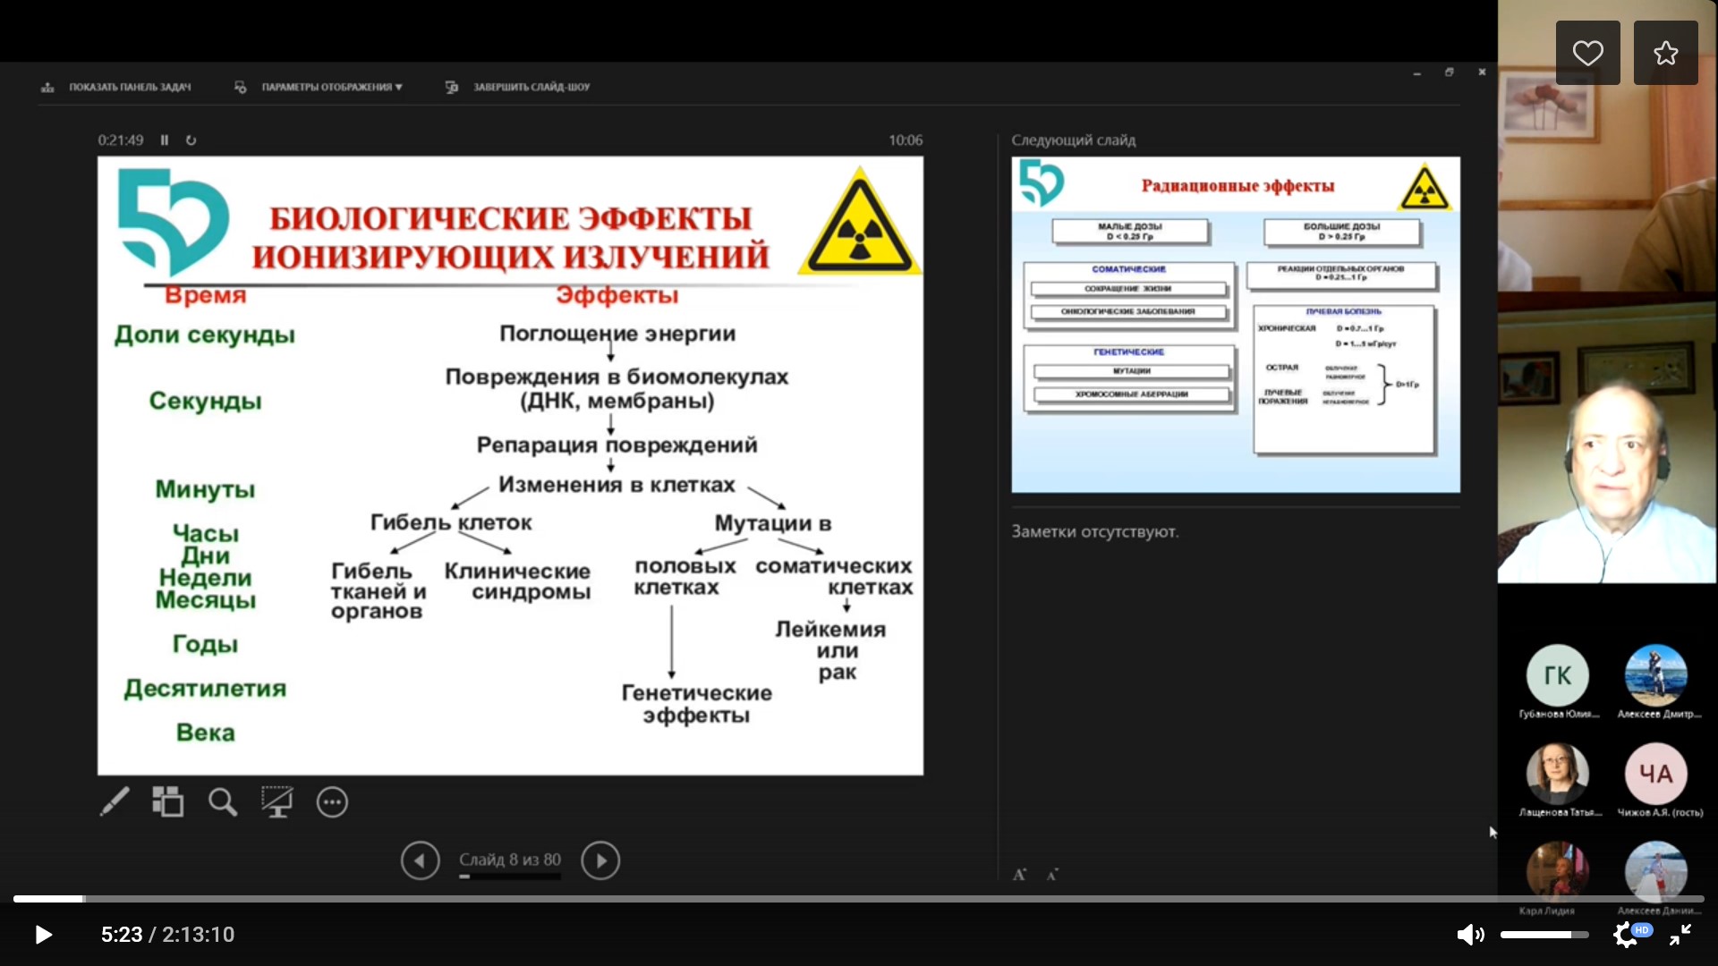Decrease notes text size
Image resolution: width=1718 pixels, height=966 pixels.
1052,875
